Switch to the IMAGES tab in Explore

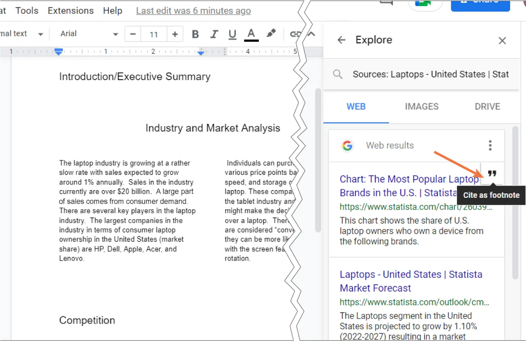[421, 106]
